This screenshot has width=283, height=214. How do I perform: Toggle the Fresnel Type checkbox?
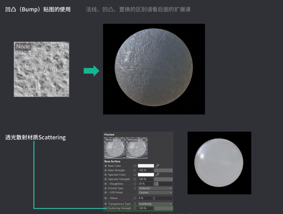click(135, 188)
